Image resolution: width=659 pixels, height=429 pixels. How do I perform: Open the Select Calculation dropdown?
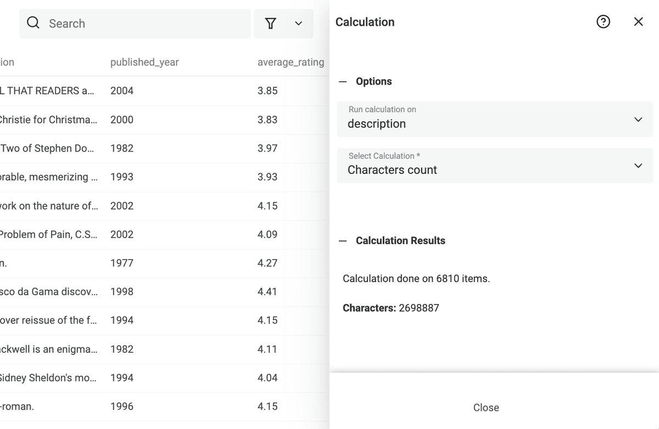coord(495,165)
